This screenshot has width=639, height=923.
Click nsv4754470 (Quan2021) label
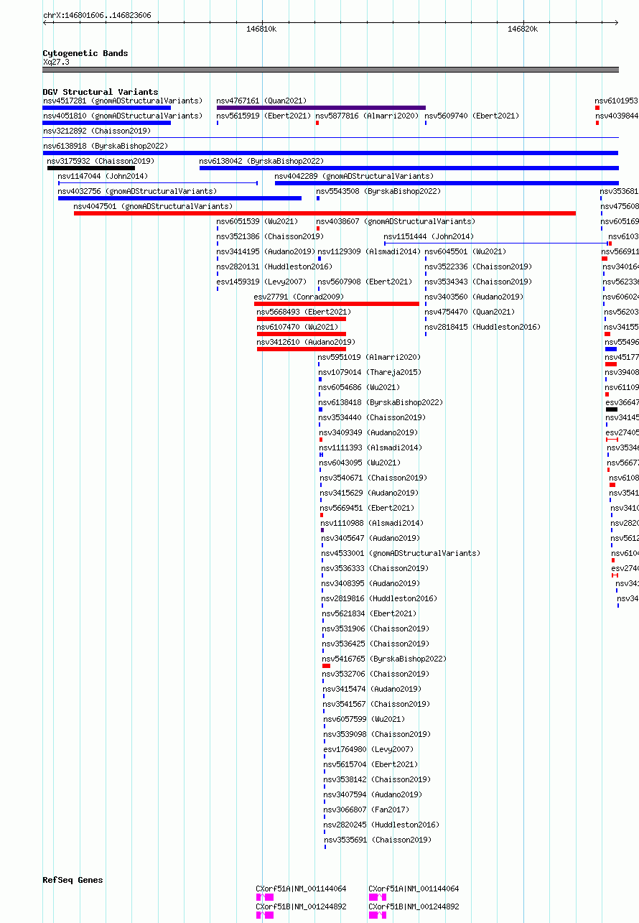[470, 312]
